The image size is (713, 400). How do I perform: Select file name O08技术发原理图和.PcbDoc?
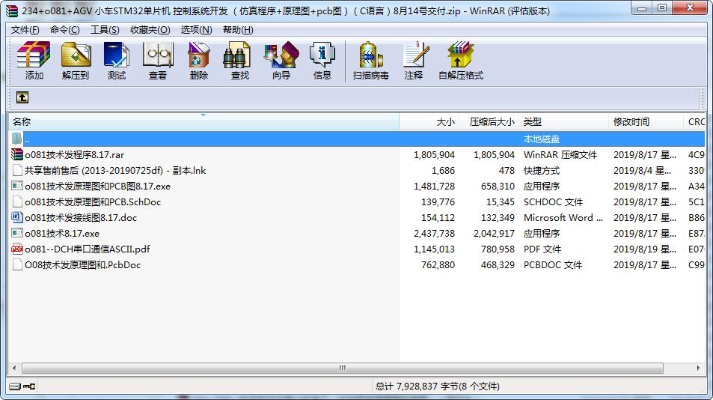click(x=83, y=264)
